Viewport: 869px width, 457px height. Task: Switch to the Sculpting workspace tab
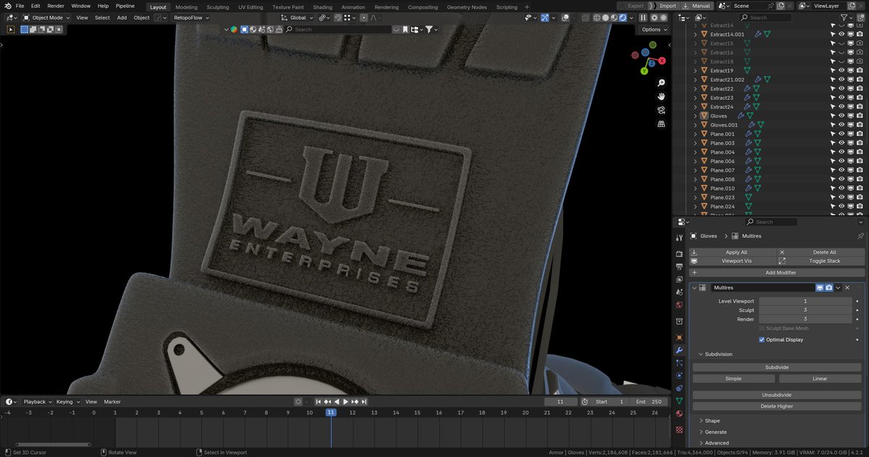point(218,7)
